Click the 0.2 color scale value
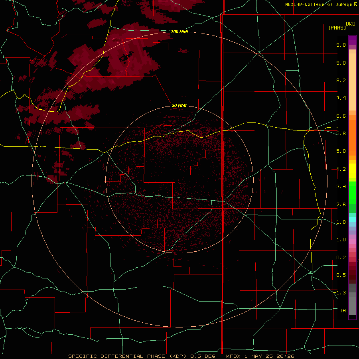 (341, 258)
